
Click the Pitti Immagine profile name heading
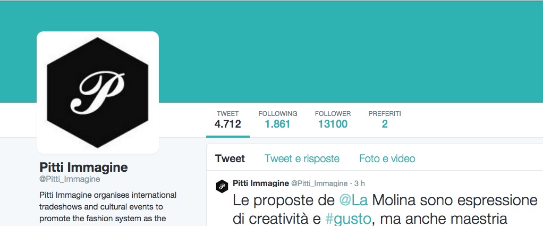click(83, 168)
